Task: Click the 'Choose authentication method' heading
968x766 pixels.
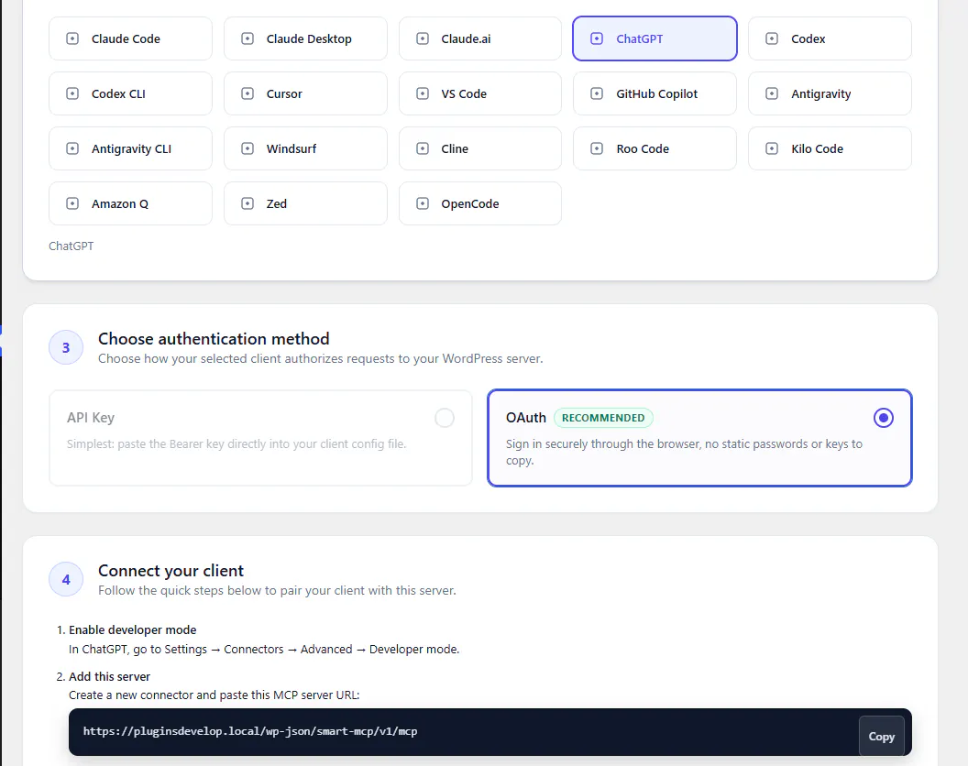Action: (214, 339)
